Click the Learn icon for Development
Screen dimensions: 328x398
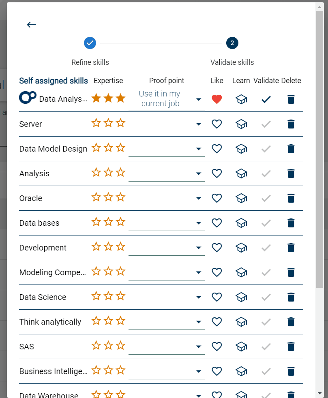pos(241,248)
